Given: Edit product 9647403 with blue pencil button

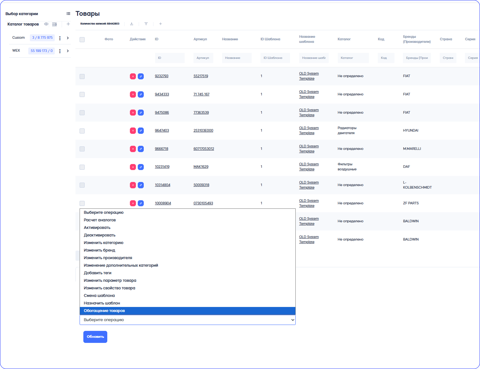Looking at the screenshot, I should (141, 131).
